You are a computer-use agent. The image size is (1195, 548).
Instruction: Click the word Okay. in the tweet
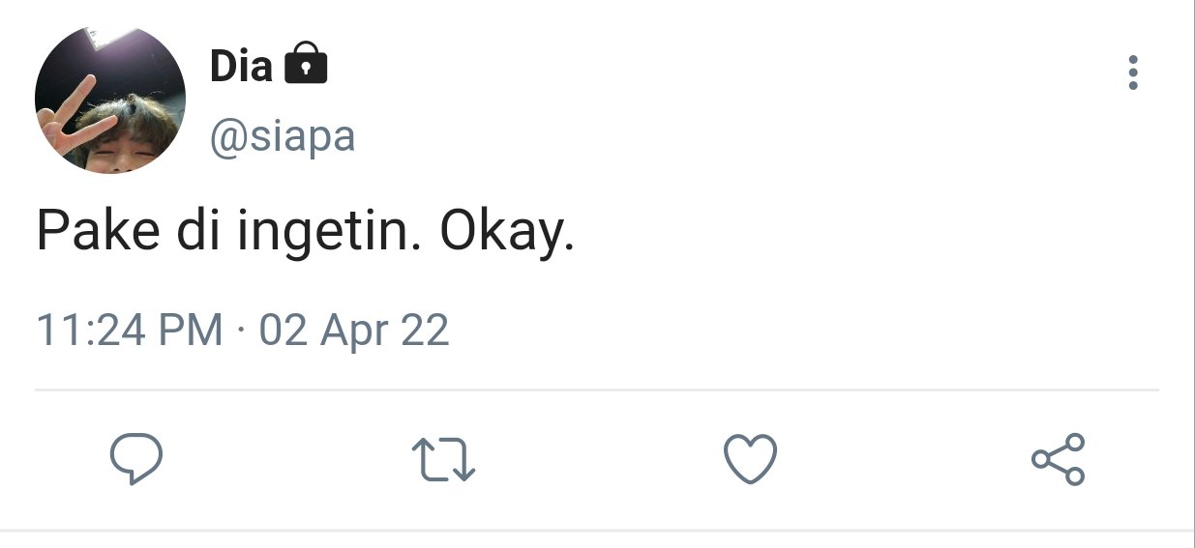click(507, 234)
